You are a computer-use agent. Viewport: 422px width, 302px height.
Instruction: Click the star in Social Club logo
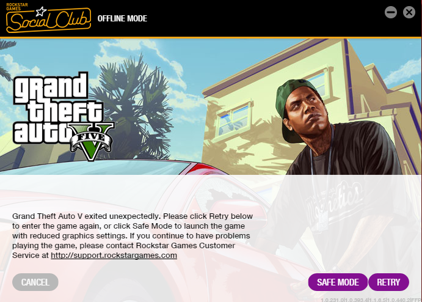pos(41,12)
